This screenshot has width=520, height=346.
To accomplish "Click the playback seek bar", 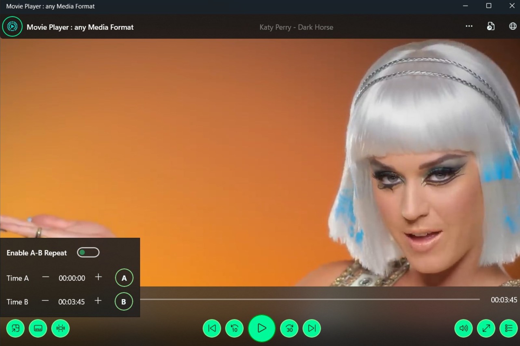I will pos(310,299).
